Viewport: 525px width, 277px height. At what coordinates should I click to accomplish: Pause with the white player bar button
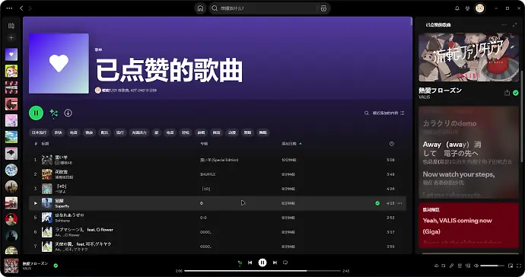[x=262, y=263]
